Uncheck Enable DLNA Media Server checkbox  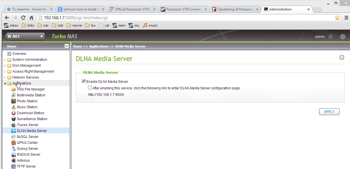(83, 81)
